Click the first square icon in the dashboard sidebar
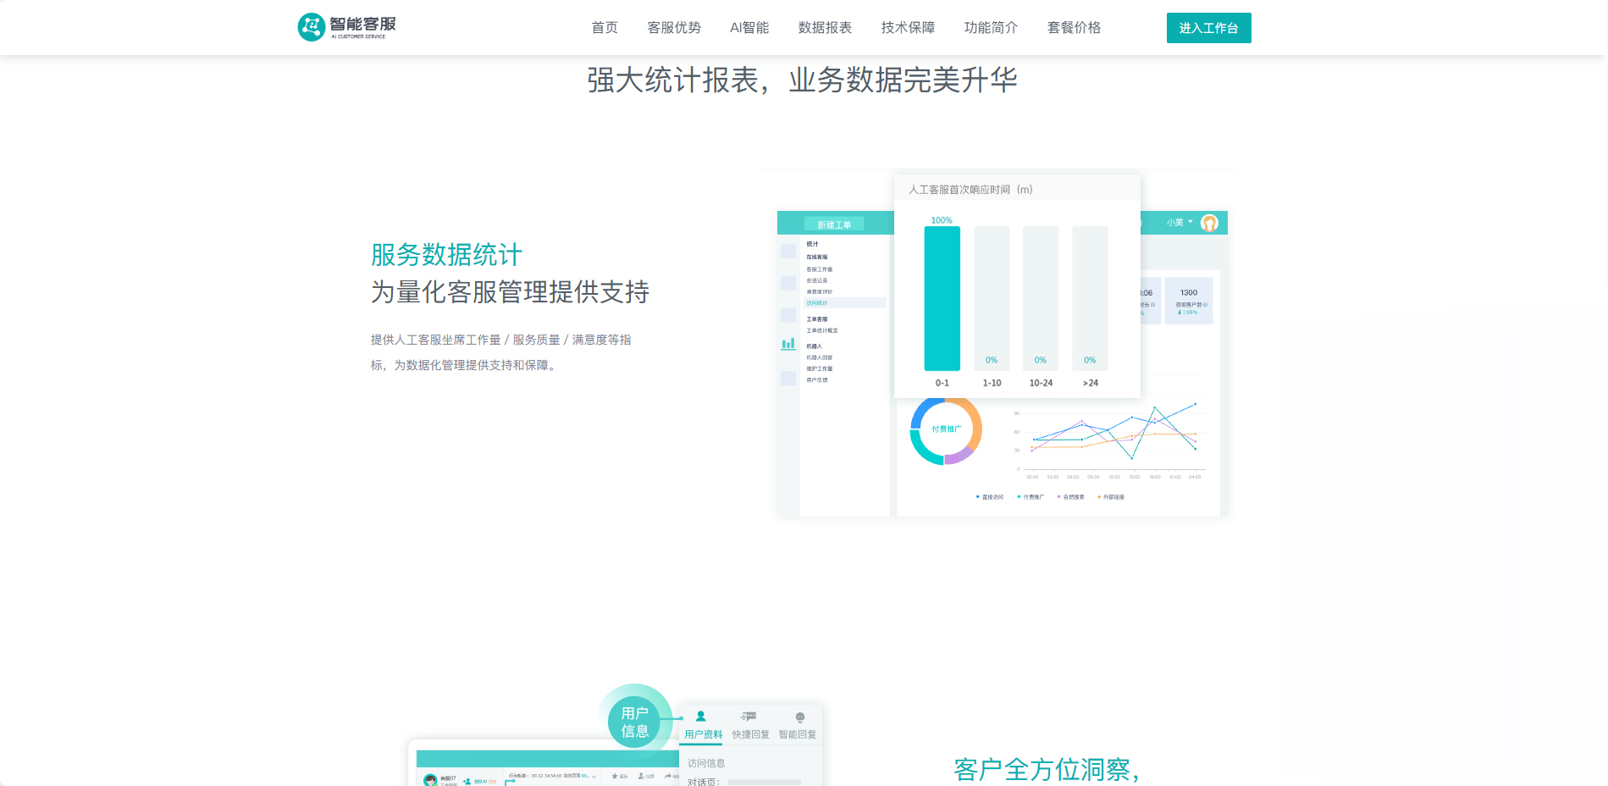The height and width of the screenshot is (786, 1608). (x=788, y=251)
